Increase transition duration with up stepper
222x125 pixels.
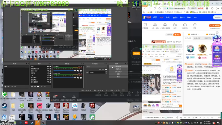106,72
